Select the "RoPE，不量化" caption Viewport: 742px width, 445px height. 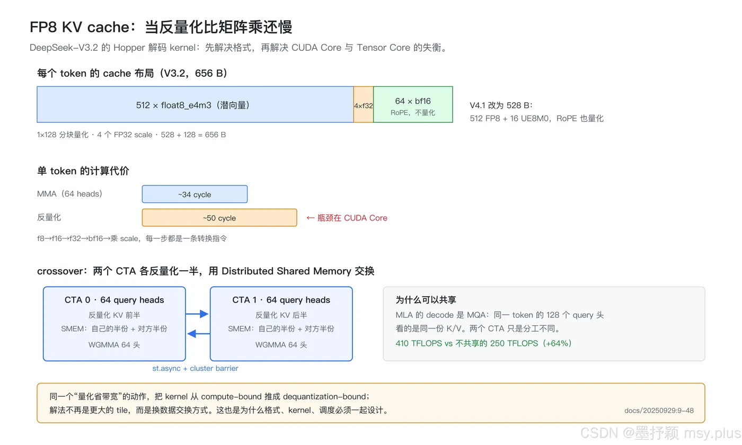pos(413,112)
